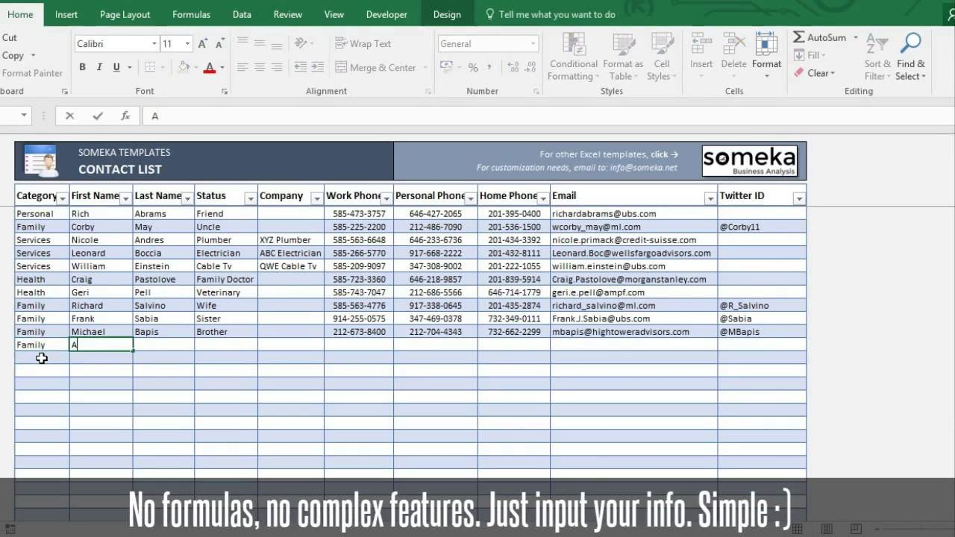Switch to the Insert tab
The image size is (955, 537).
[x=66, y=14]
